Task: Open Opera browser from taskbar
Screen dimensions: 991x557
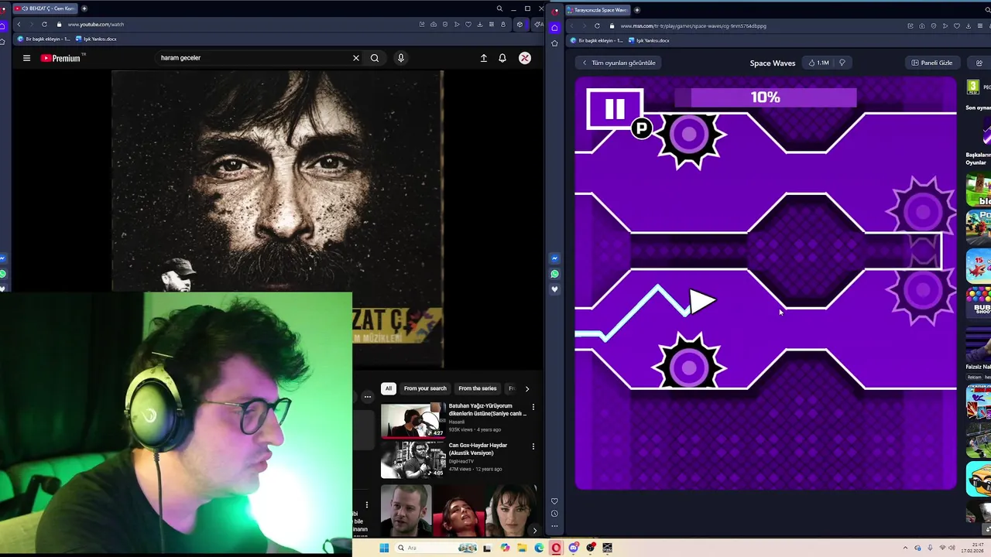Action: 556,548
